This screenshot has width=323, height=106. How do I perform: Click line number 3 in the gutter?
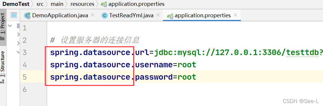[25, 53]
